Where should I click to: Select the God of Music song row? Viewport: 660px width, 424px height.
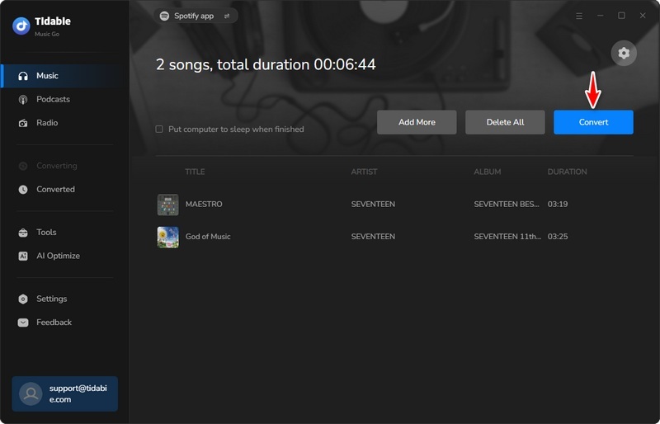click(371, 237)
